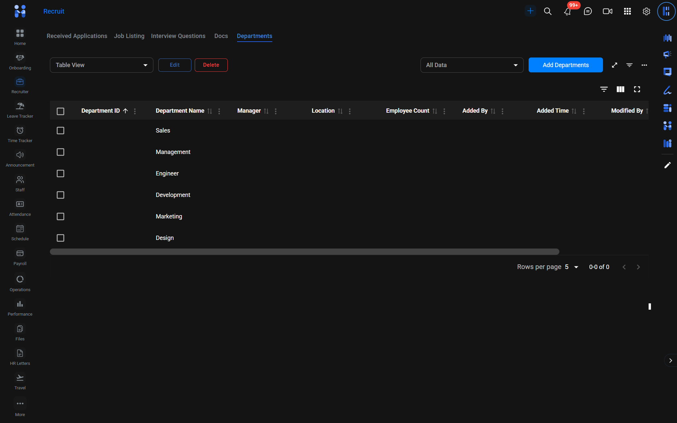Tick the Marketing department checkbox

pos(60,216)
